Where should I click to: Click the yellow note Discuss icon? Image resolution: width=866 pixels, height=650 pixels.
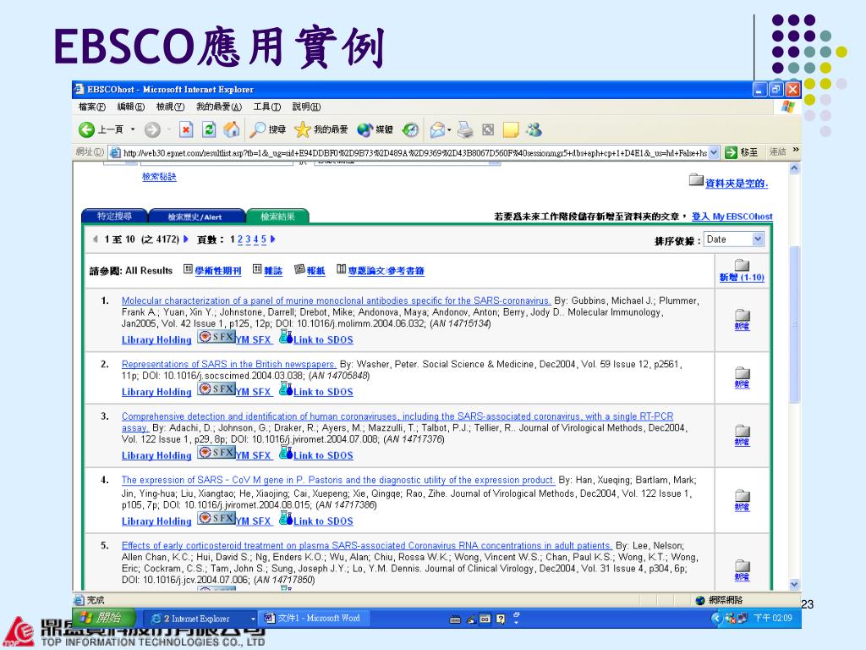click(x=511, y=129)
